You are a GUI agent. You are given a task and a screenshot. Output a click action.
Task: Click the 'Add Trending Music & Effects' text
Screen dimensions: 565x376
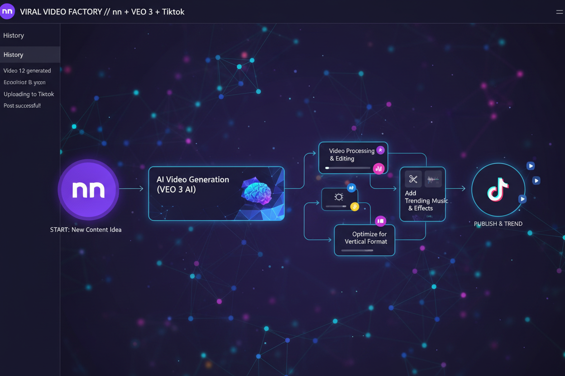click(426, 201)
